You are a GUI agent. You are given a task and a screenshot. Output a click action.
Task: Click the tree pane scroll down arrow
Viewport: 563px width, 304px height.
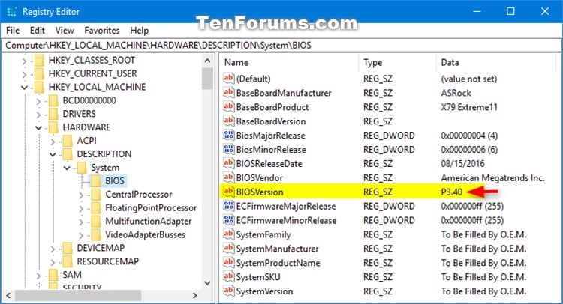pos(207,283)
